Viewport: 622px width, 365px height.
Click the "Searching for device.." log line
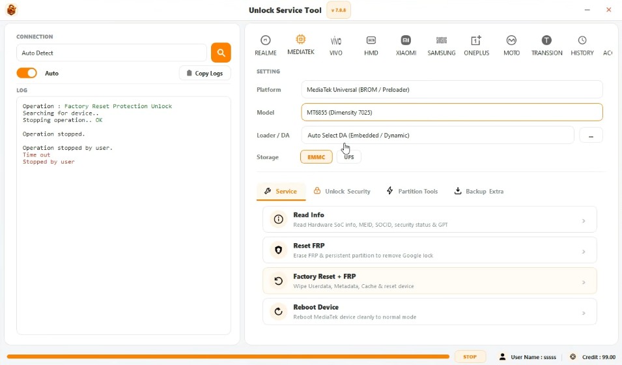61,113
